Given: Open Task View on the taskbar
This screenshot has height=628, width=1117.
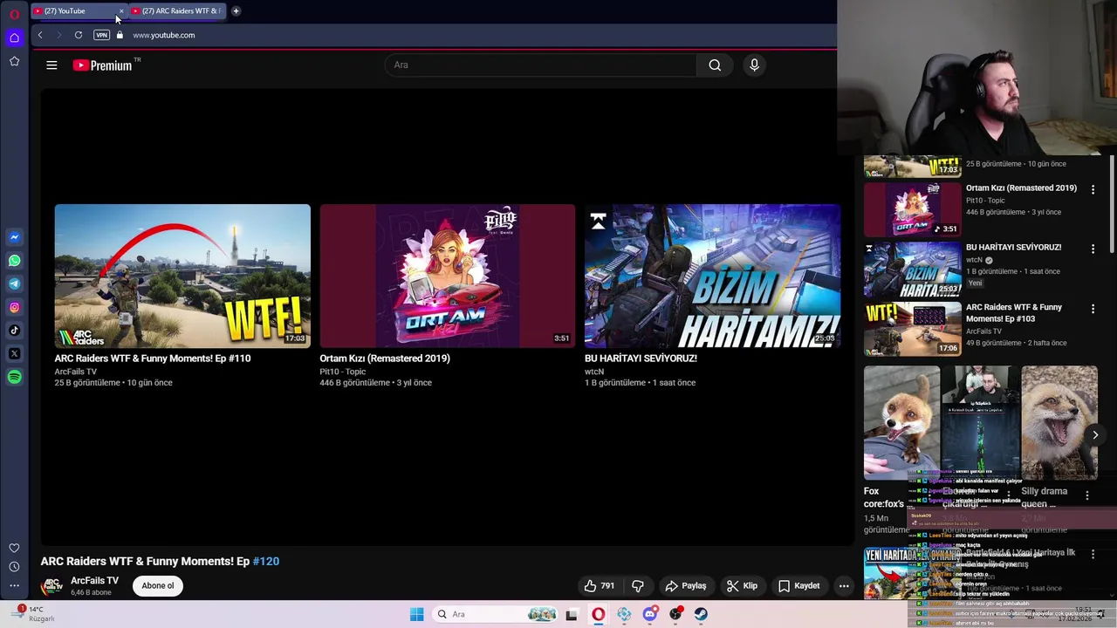Looking at the screenshot, I should tap(572, 614).
